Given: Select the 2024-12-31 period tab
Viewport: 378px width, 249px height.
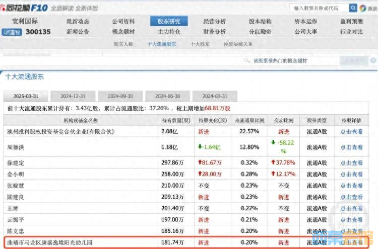Looking at the screenshot, I should click(x=73, y=96).
